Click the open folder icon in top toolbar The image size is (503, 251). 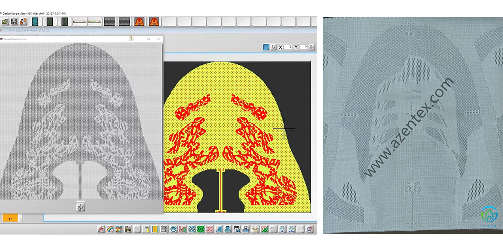click(5, 22)
